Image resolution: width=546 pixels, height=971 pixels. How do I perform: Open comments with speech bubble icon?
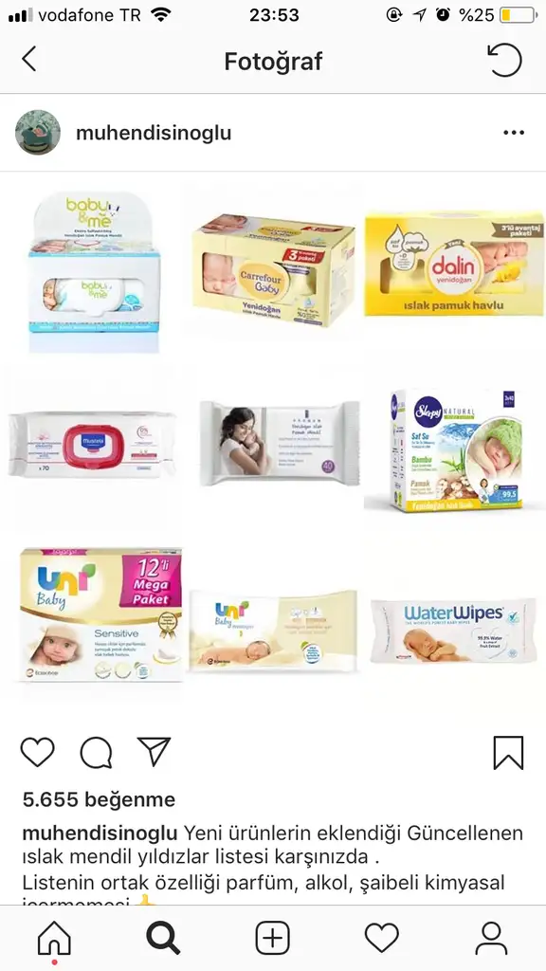click(96, 752)
